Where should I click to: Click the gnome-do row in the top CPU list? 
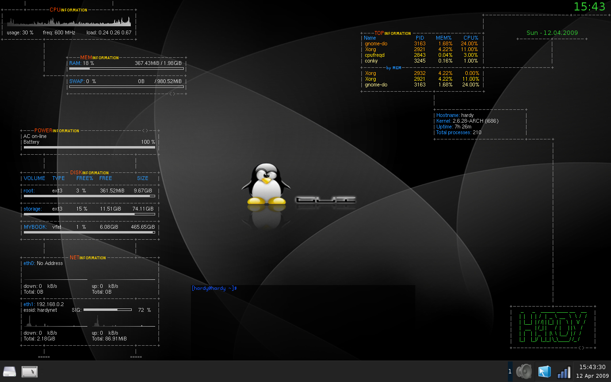click(421, 44)
